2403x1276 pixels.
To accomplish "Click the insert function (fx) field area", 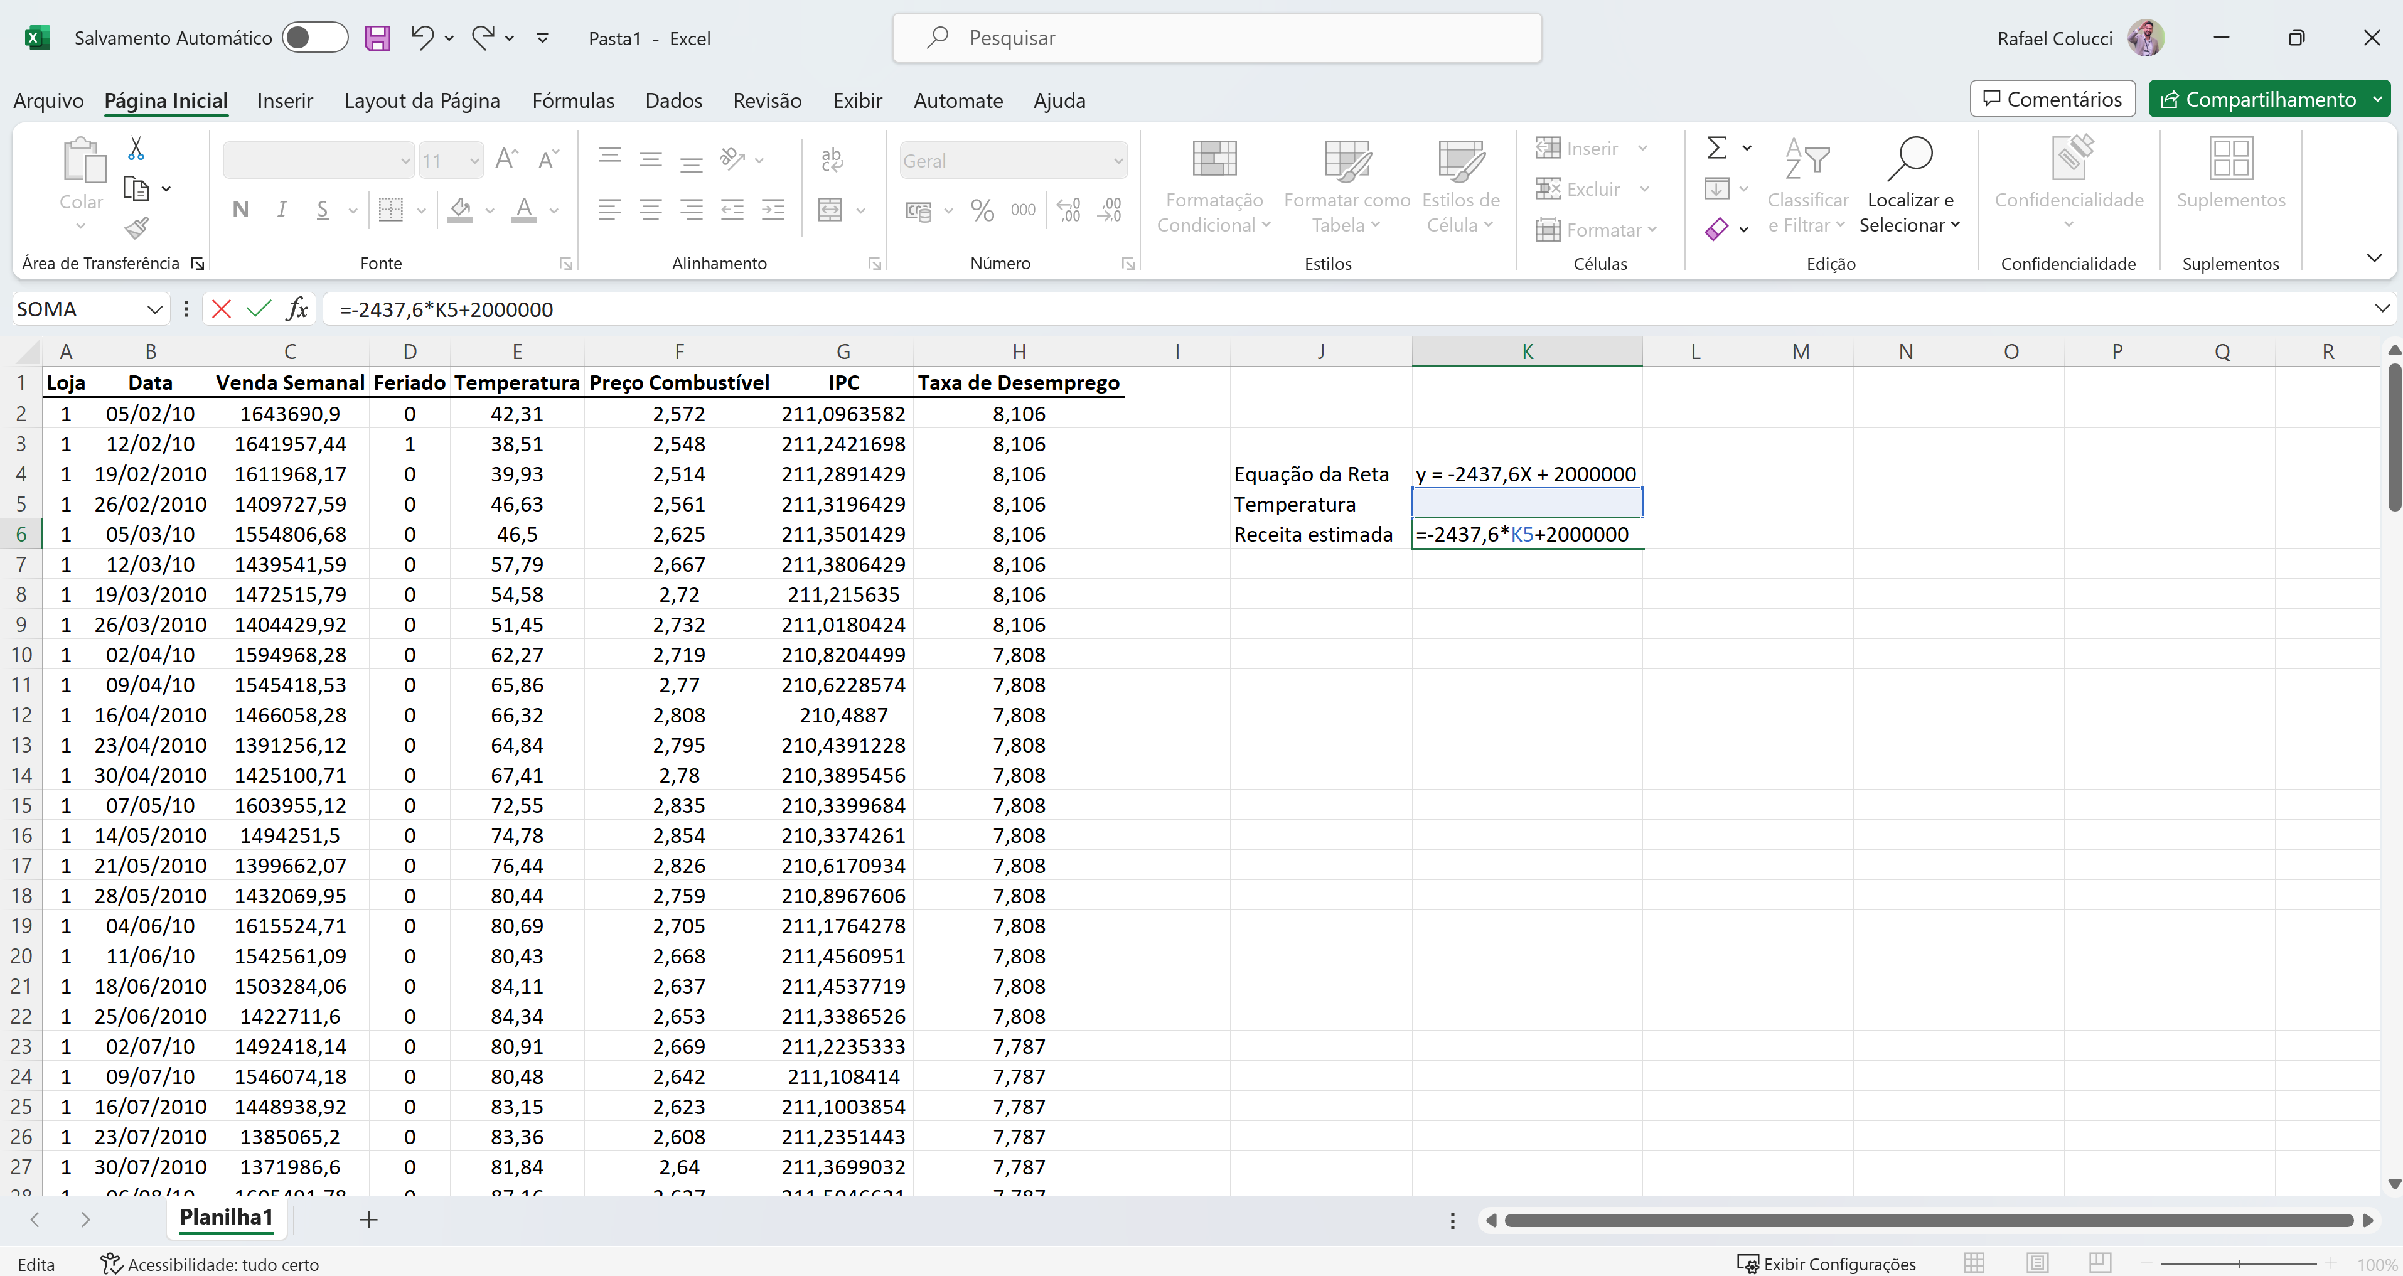I will 297,309.
